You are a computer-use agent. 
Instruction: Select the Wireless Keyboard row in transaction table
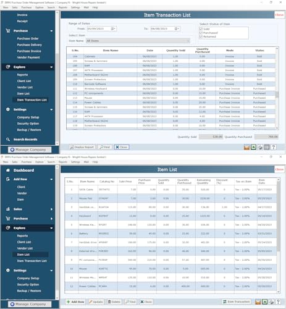pos(171,88)
